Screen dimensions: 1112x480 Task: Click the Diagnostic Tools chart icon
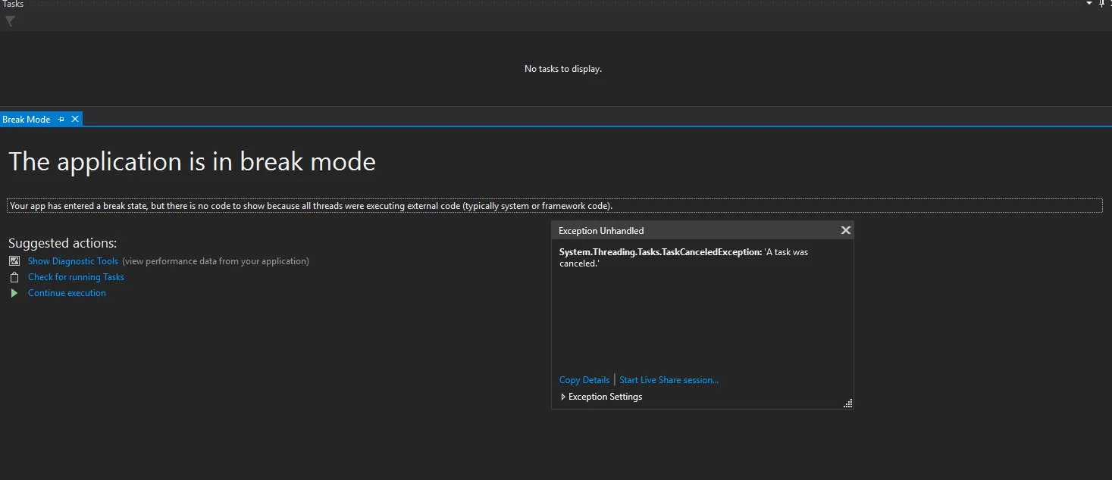(x=14, y=261)
